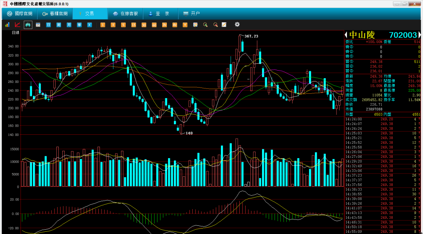Open the calendar icon in toolbar
The height and width of the screenshot is (234, 423).
point(38,25)
